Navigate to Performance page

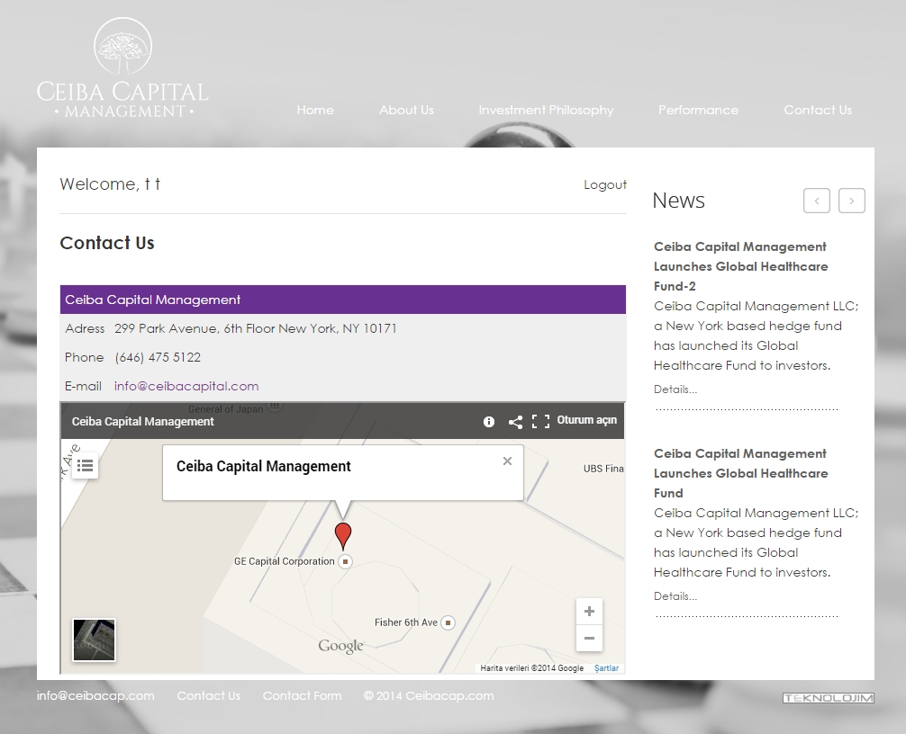click(x=698, y=110)
